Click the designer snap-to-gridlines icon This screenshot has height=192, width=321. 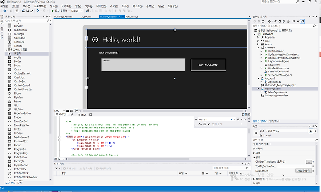[x=72, y=111]
